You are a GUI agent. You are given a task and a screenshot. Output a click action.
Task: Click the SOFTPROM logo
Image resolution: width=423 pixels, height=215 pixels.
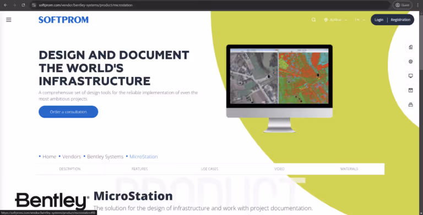click(63, 20)
